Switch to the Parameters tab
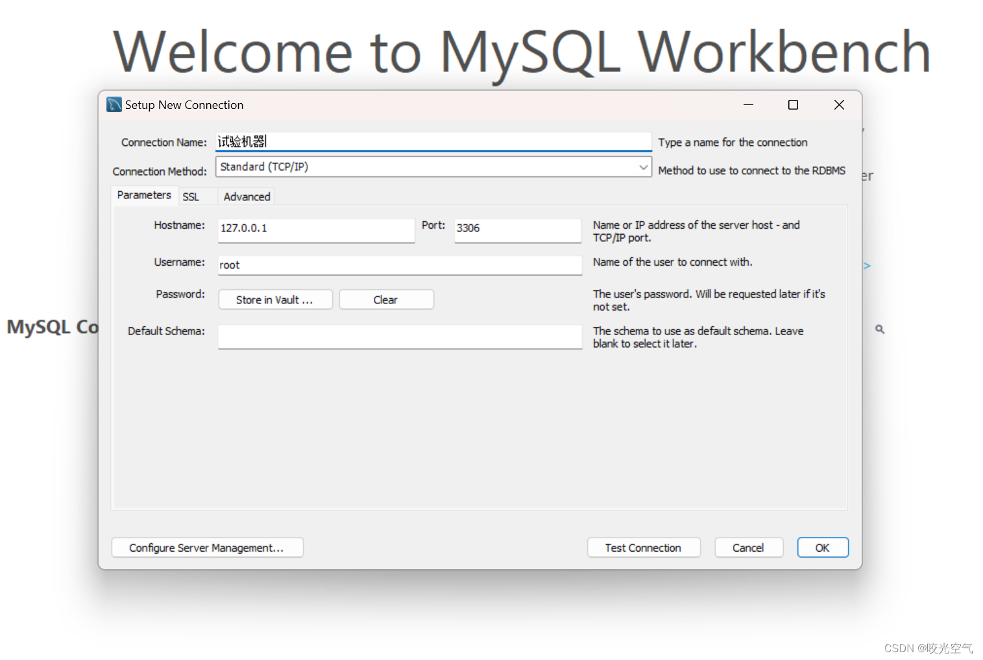Image resolution: width=983 pixels, height=660 pixels. click(x=144, y=195)
